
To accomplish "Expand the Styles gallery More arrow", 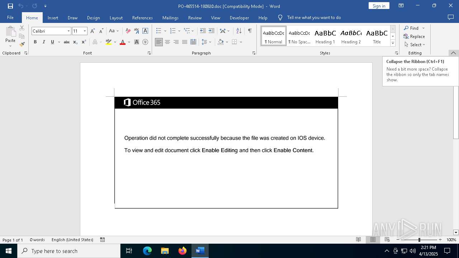I will pyautogui.click(x=393, y=43).
